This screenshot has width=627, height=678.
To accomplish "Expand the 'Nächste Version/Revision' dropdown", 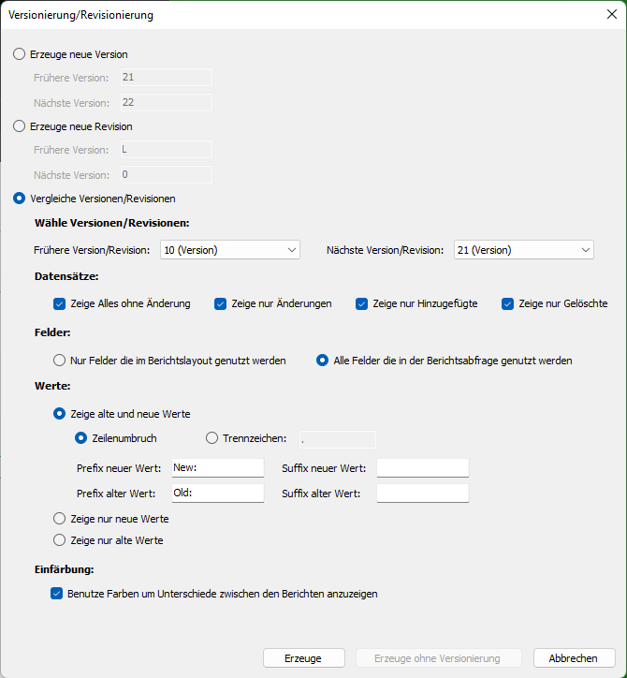I will click(x=523, y=250).
